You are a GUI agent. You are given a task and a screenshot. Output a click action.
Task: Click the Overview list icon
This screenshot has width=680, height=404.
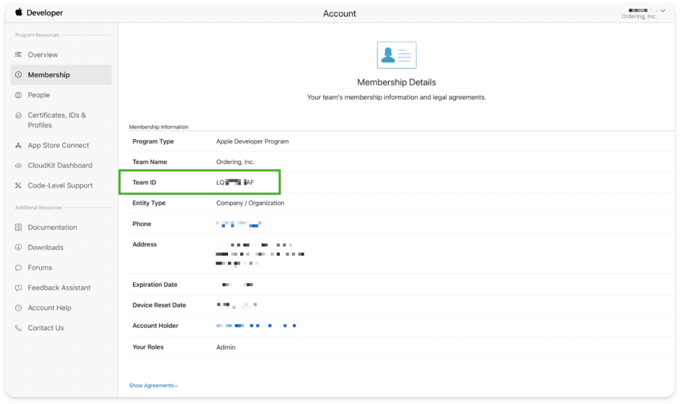click(x=18, y=55)
